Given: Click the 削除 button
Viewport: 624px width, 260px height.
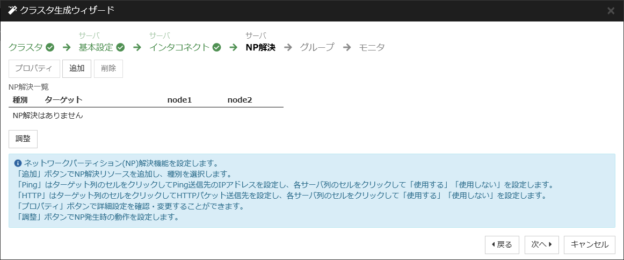Looking at the screenshot, I should (x=108, y=69).
